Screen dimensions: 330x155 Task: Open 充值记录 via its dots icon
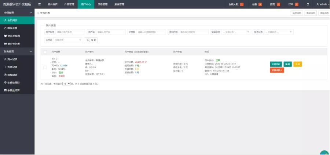[x=5, y=67]
